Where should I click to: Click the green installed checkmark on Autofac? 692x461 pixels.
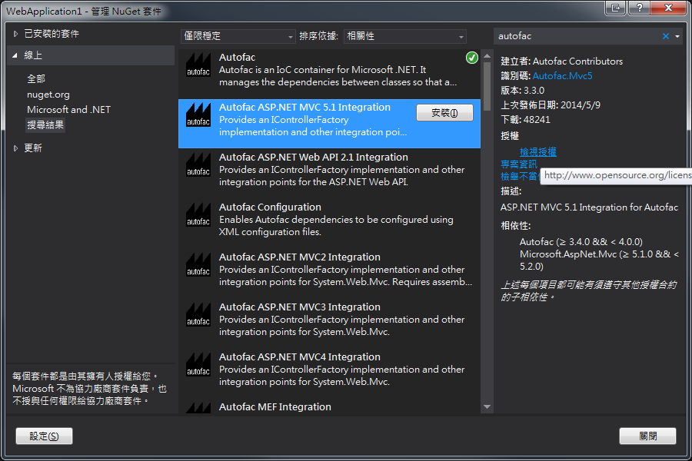[472, 58]
